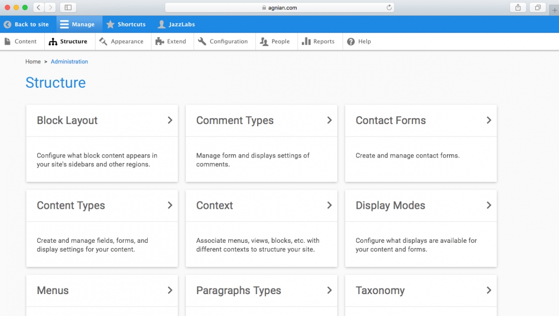Click 'Create and manage fields, forms' description
The image size is (559, 316).
pos(92,245)
